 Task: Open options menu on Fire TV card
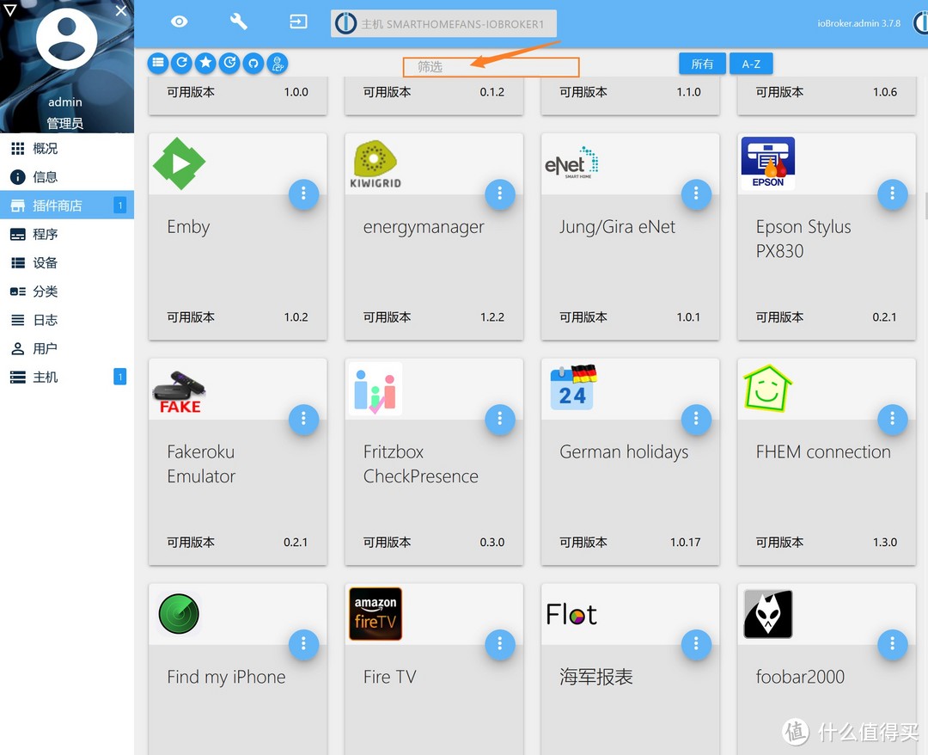pos(500,644)
